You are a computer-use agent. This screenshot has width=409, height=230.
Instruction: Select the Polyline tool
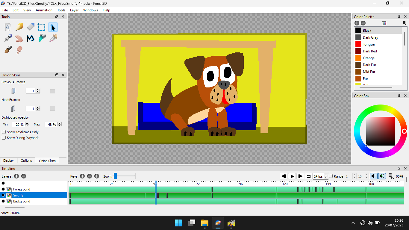tap(31, 38)
